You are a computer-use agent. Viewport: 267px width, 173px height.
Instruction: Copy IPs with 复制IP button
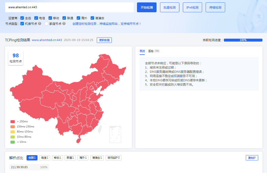pyautogui.click(x=252, y=158)
